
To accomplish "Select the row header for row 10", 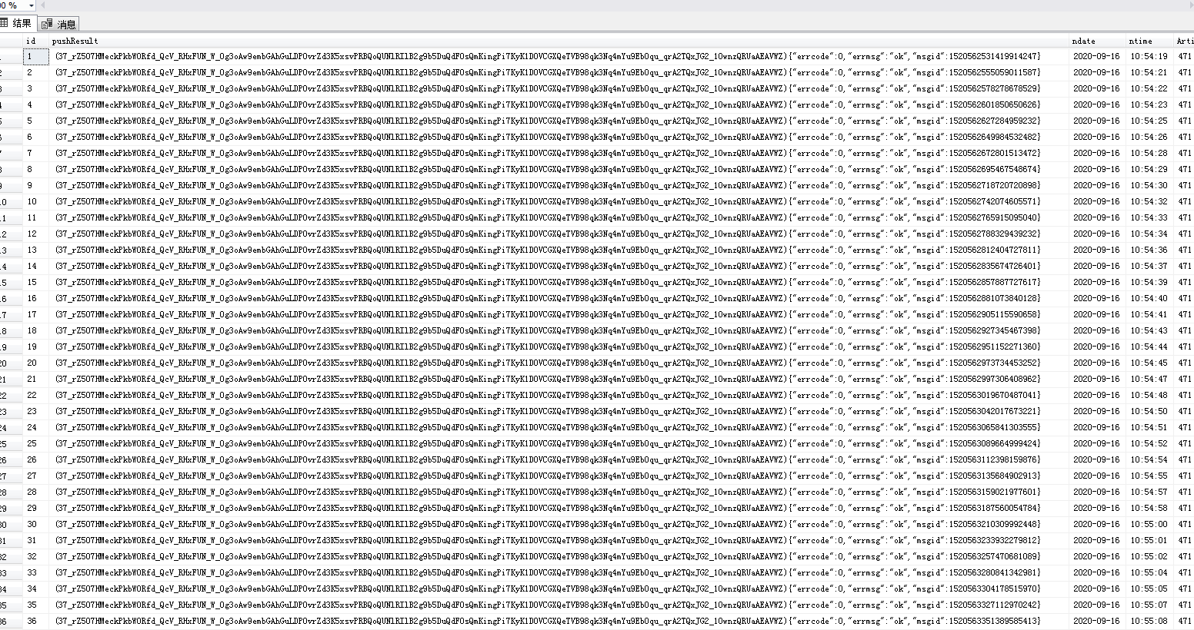I will tap(11, 202).
